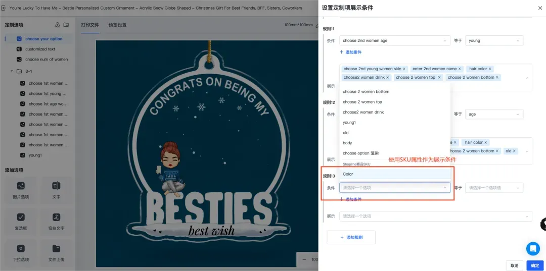
Task: Collapse the 3-1 folder in the options tree
Action: (12, 71)
